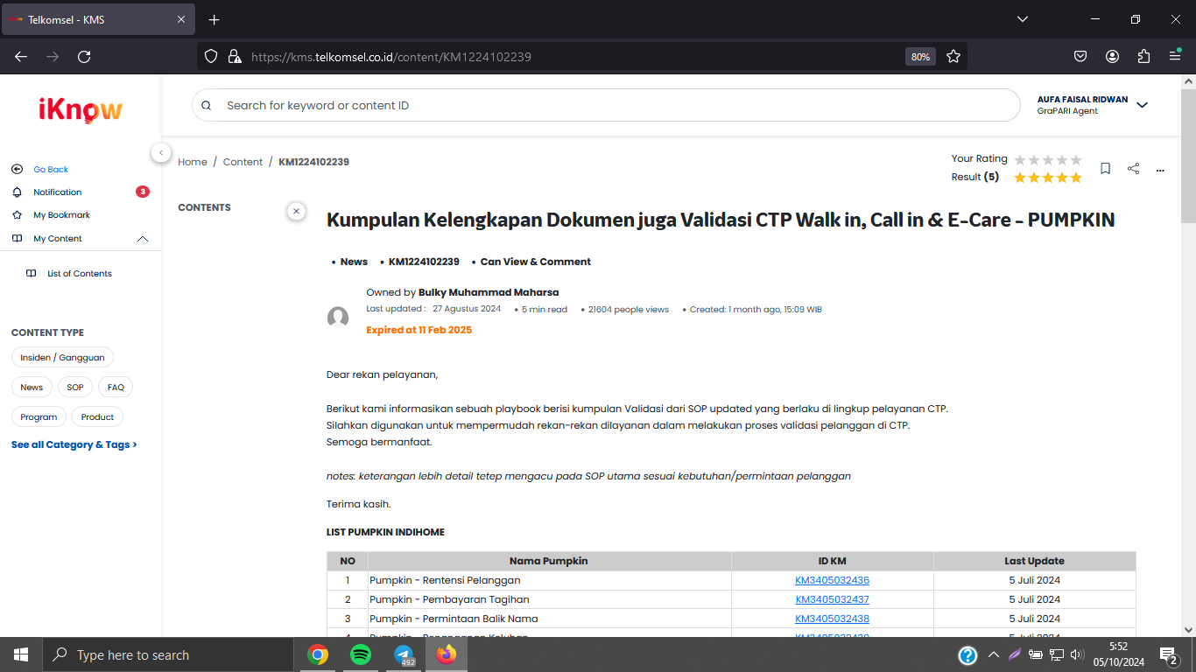Click owner name Bulky Muhammad Maharsa
Image resolution: width=1196 pixels, height=672 pixels.
(x=489, y=292)
